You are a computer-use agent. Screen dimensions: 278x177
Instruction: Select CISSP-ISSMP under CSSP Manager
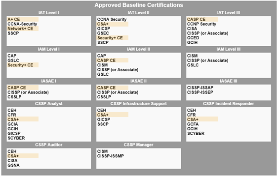point(110,156)
